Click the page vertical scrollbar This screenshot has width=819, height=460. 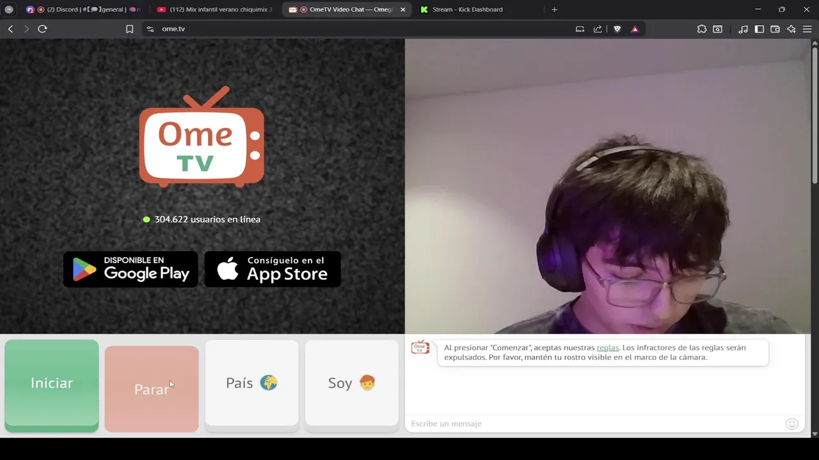click(x=815, y=115)
